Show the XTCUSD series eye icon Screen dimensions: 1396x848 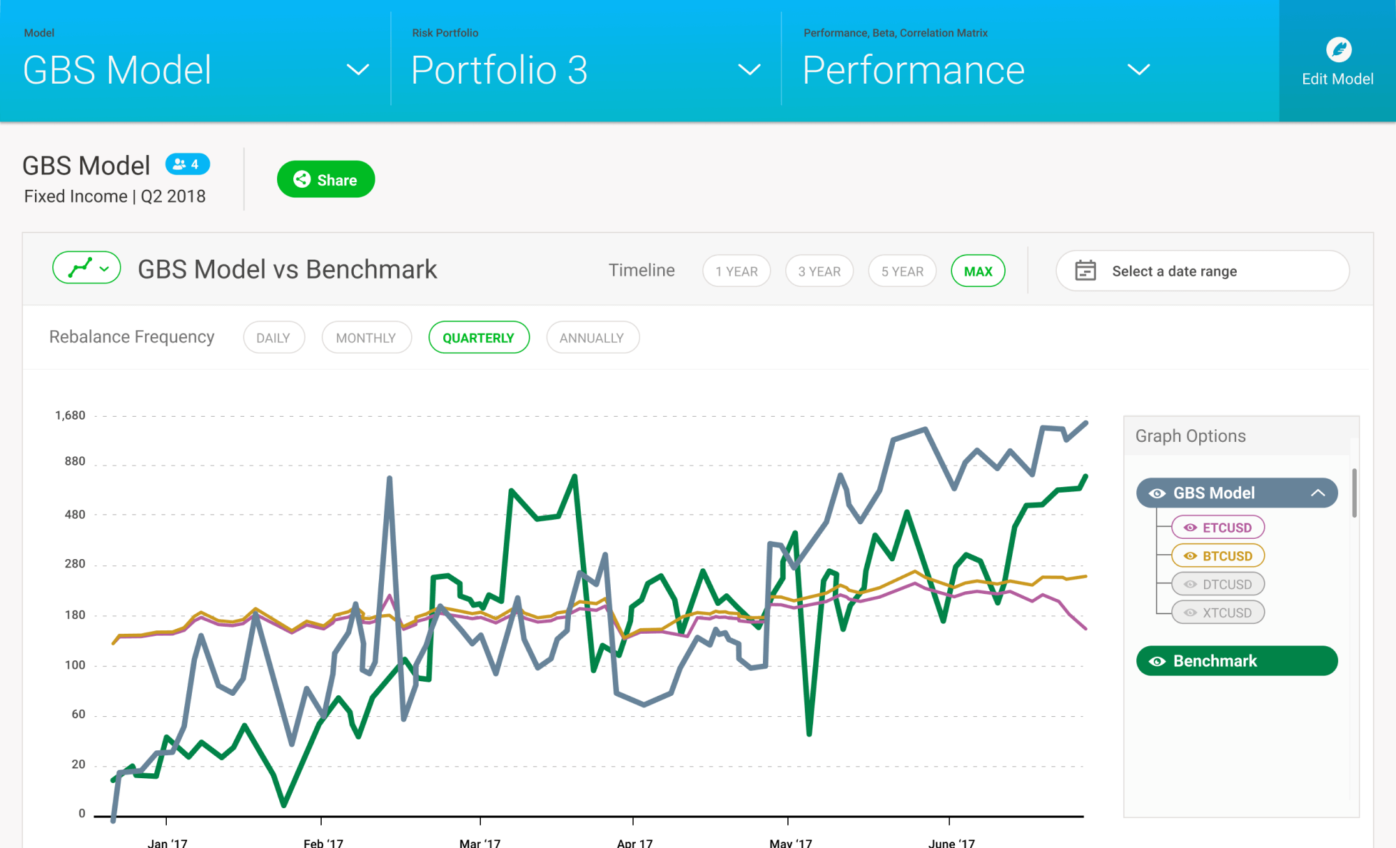pyautogui.click(x=1191, y=613)
